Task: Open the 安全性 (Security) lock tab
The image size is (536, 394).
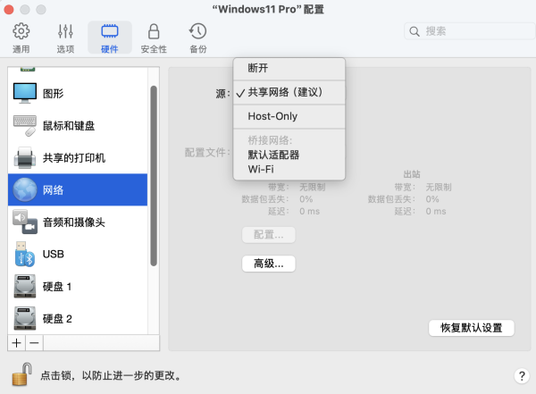Action: click(x=154, y=38)
